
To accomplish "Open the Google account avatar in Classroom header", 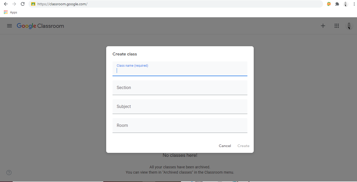I will [x=349, y=26].
